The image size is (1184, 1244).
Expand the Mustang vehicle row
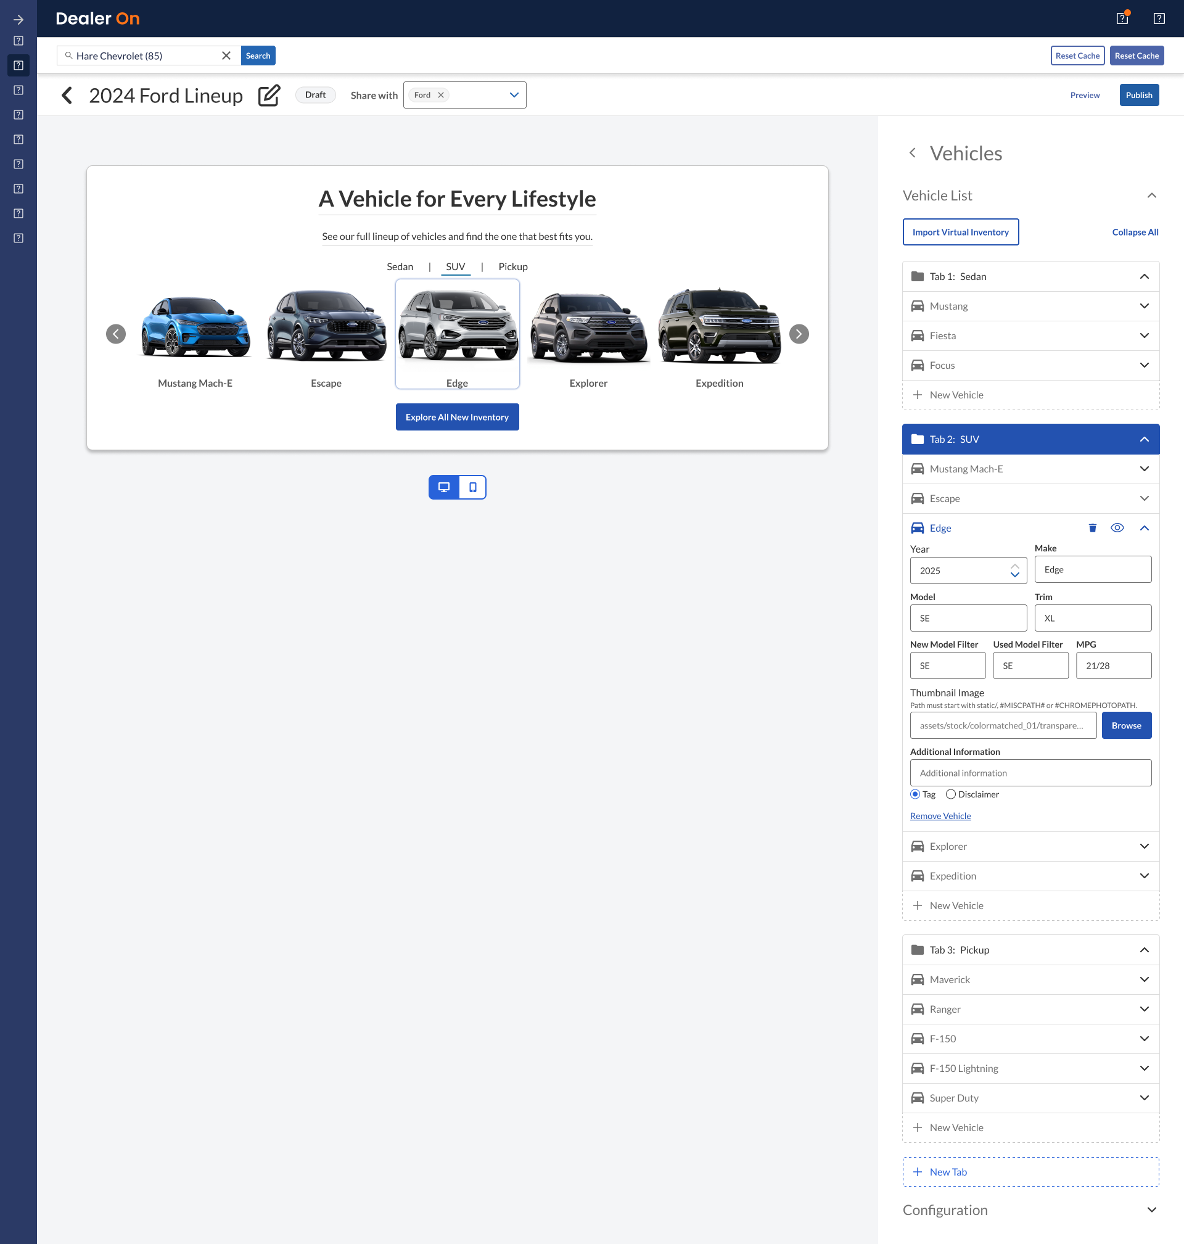(1145, 306)
